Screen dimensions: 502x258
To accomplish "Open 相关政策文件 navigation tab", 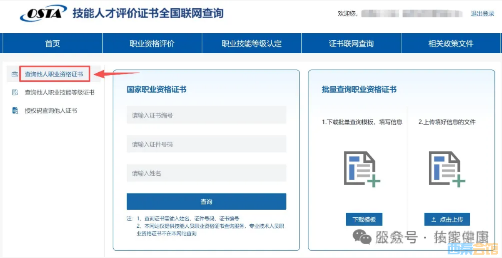I will [451, 44].
